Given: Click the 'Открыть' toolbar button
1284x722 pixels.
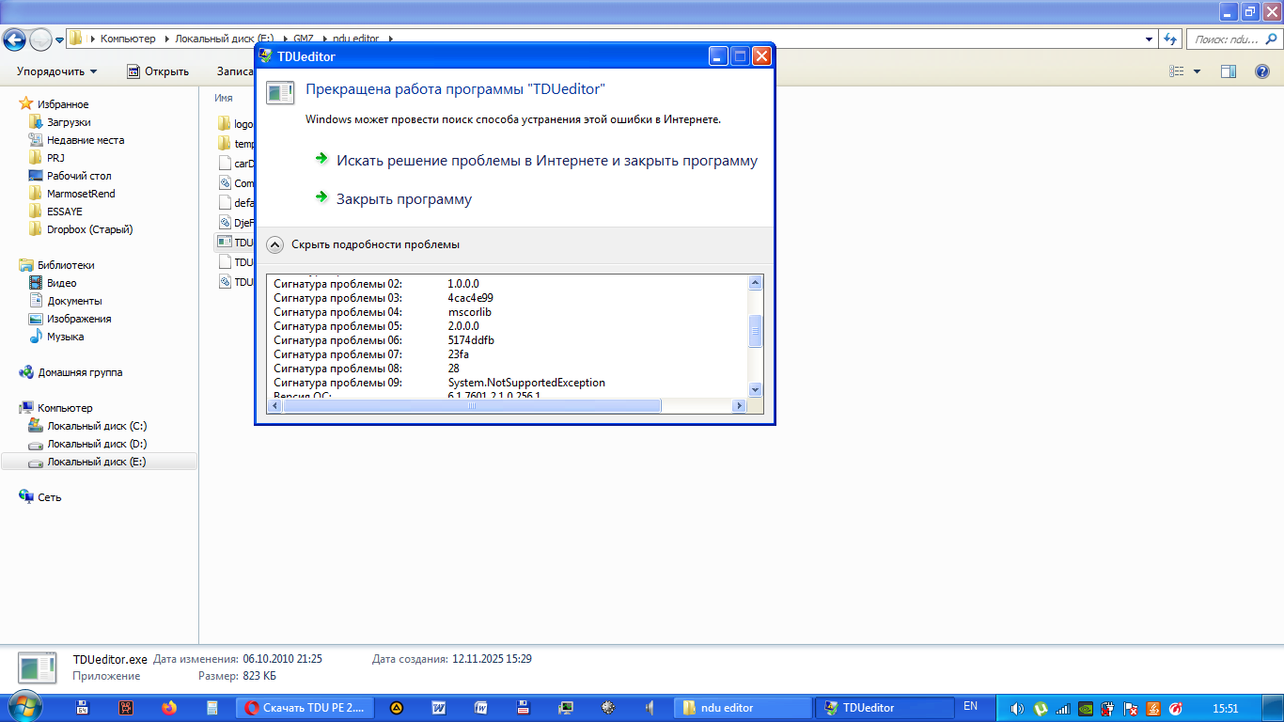Looking at the screenshot, I should [158, 71].
